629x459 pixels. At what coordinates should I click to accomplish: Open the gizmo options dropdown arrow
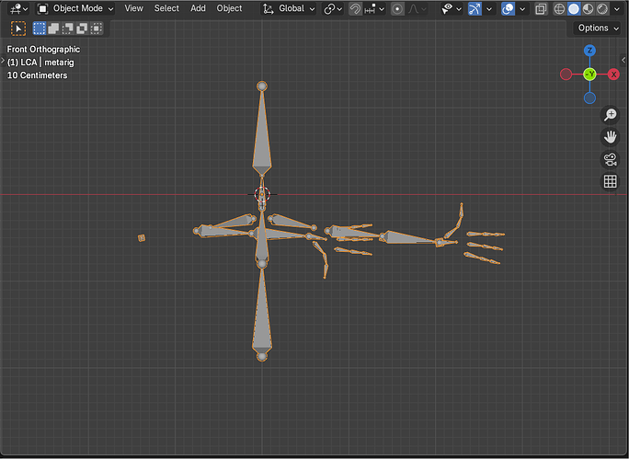click(489, 8)
